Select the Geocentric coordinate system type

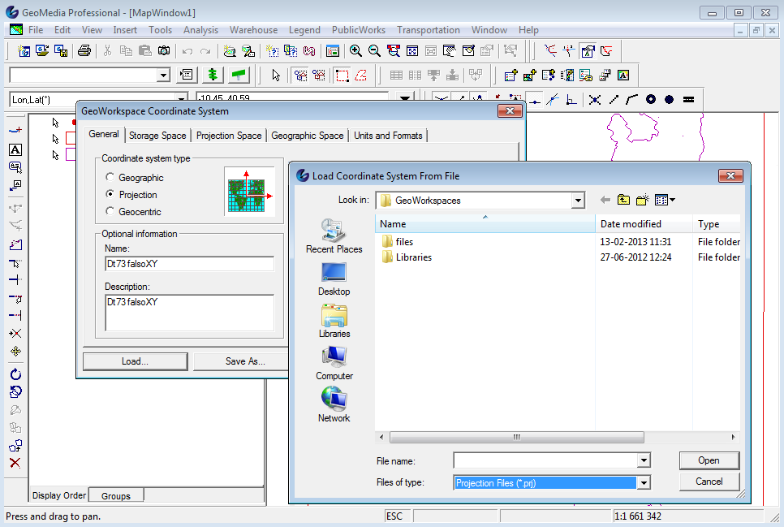click(110, 210)
